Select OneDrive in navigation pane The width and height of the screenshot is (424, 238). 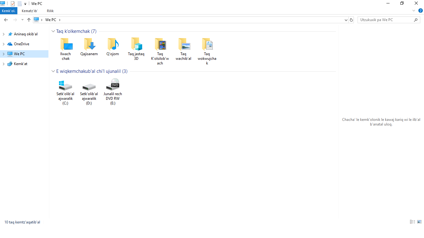click(x=21, y=44)
